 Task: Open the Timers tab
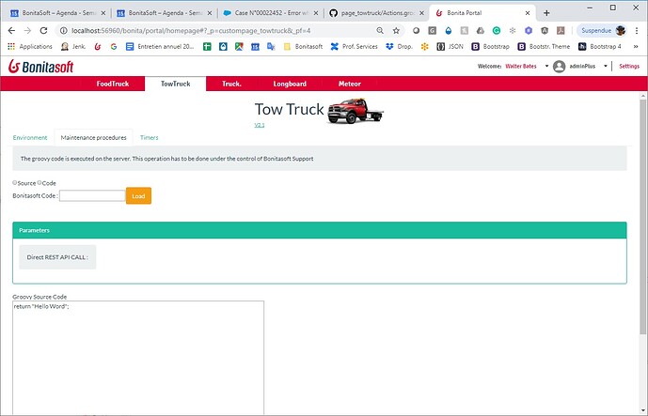150,137
